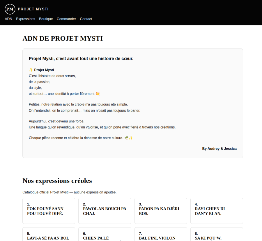Image resolution: width=262 pixels, height=241 pixels.
Task: Select card 3 'PADON PA KA DJÉRI BOS'
Action: point(161,211)
